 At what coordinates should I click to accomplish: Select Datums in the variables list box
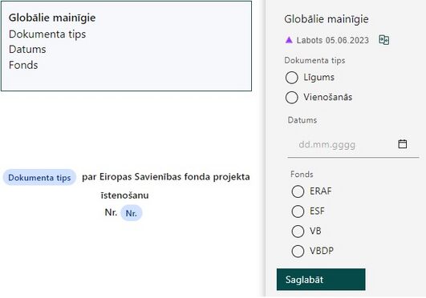[x=27, y=50]
